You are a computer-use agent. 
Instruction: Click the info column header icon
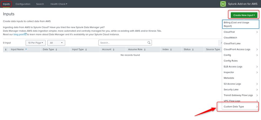6,49
